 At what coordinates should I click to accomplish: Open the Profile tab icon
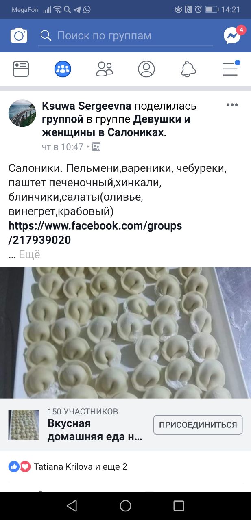[146, 69]
